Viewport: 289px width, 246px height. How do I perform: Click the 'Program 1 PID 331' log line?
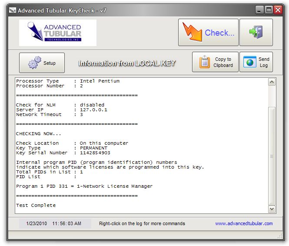(84, 186)
